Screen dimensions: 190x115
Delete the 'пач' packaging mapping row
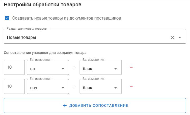click(131, 86)
